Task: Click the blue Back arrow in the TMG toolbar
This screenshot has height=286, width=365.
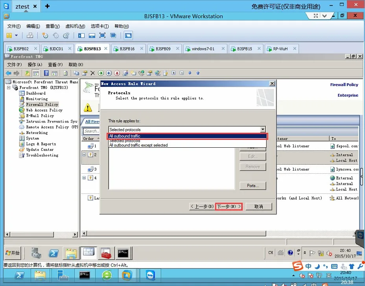Action: (x=9, y=73)
